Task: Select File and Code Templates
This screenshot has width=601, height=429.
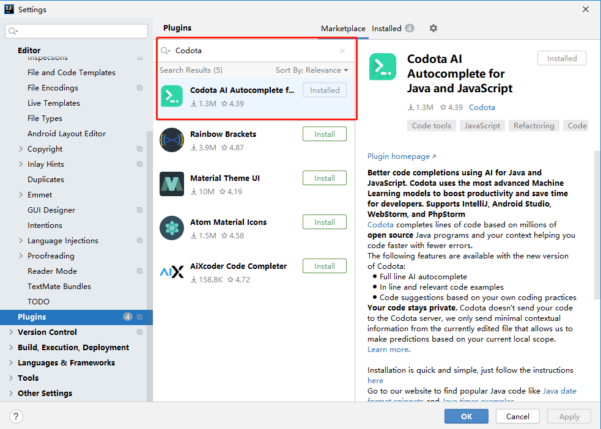Action: pos(72,72)
